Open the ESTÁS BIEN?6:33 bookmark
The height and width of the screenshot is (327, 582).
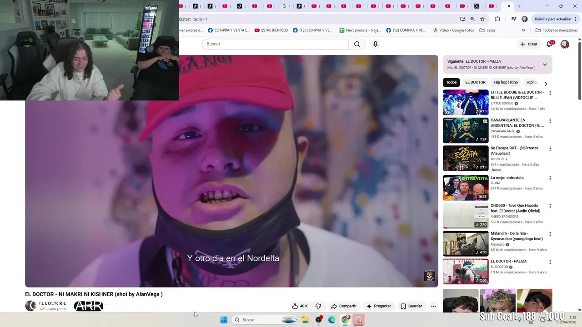coord(271,30)
